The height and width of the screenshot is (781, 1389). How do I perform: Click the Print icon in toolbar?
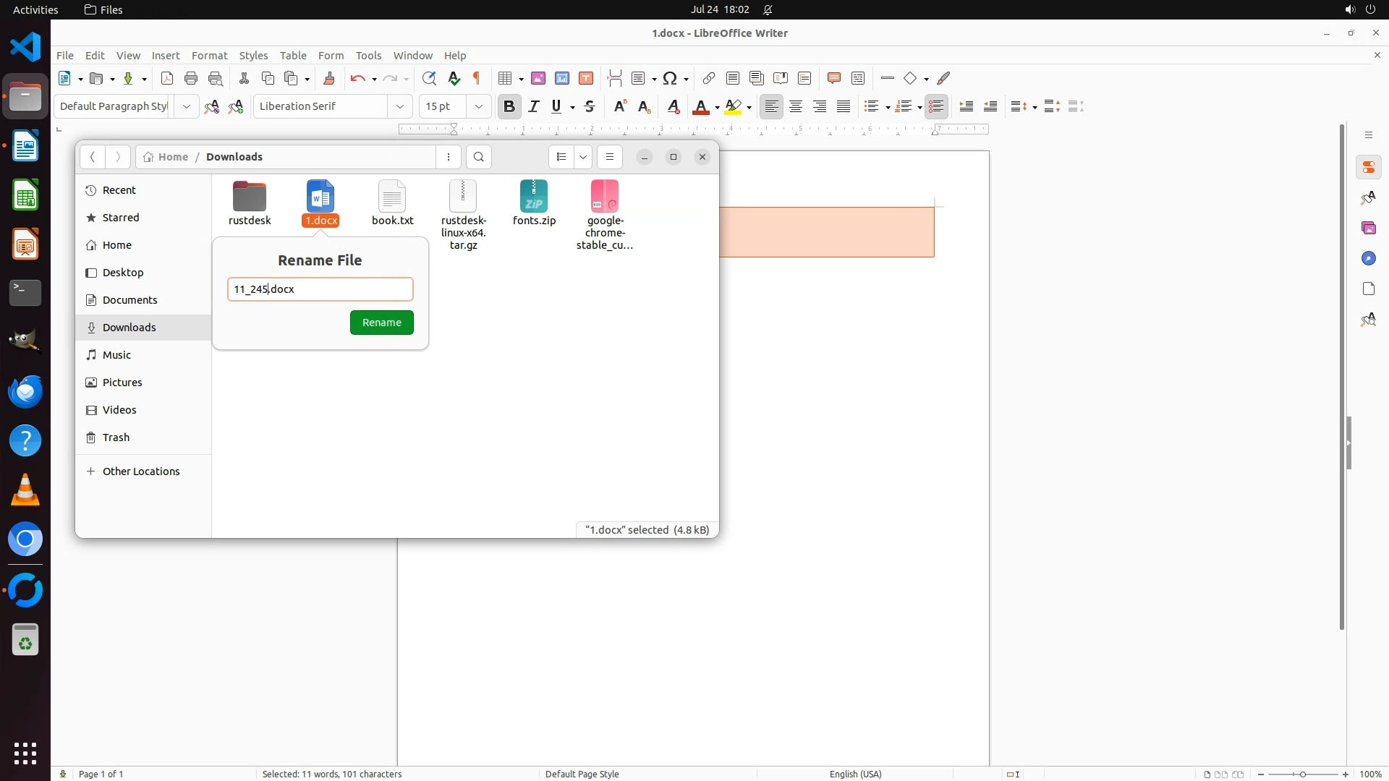coord(191,78)
